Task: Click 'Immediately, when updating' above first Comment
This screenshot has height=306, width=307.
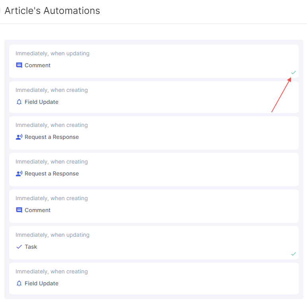Action: pos(52,53)
